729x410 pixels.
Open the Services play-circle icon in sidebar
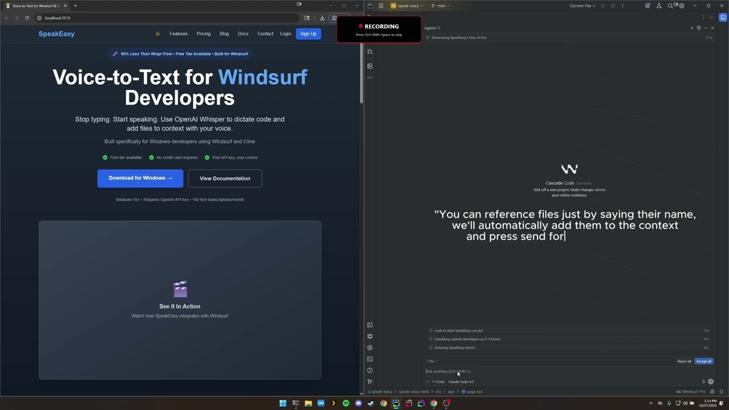coord(370,347)
